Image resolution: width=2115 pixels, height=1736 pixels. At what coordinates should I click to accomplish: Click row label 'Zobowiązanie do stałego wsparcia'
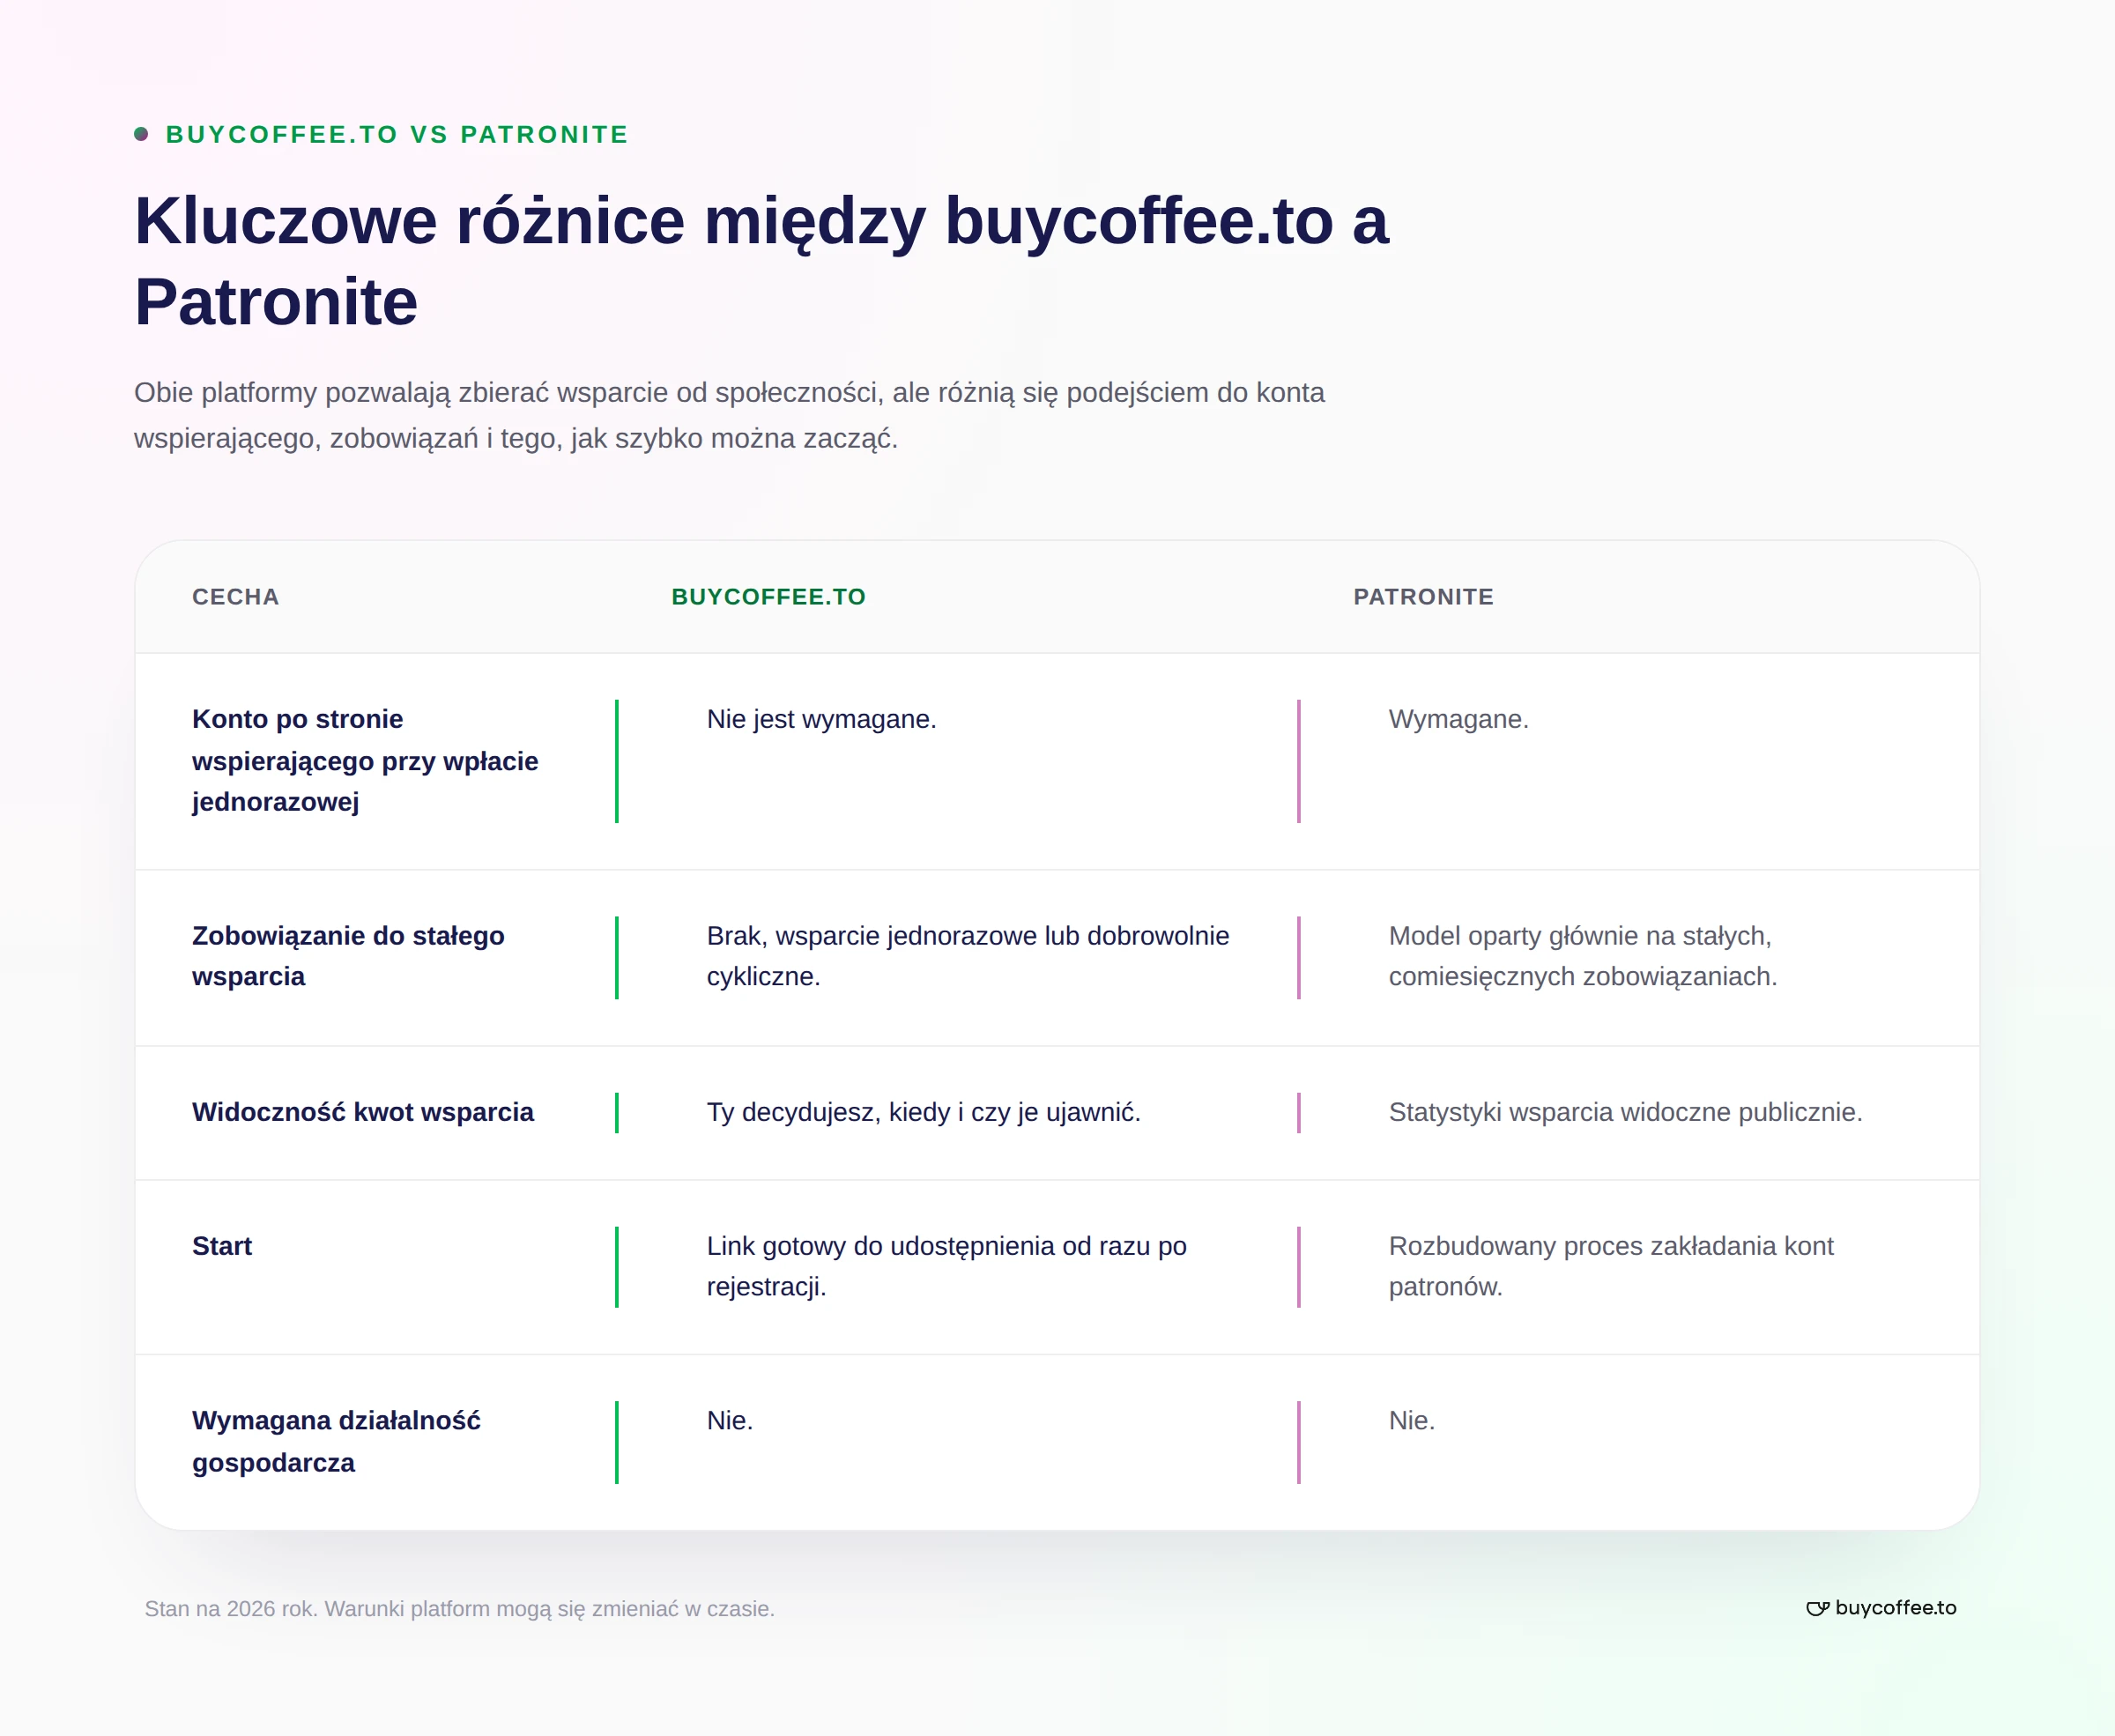coord(348,956)
